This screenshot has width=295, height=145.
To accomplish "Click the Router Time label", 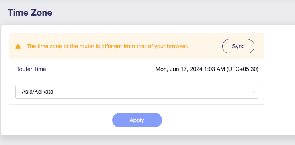I will [31, 69].
